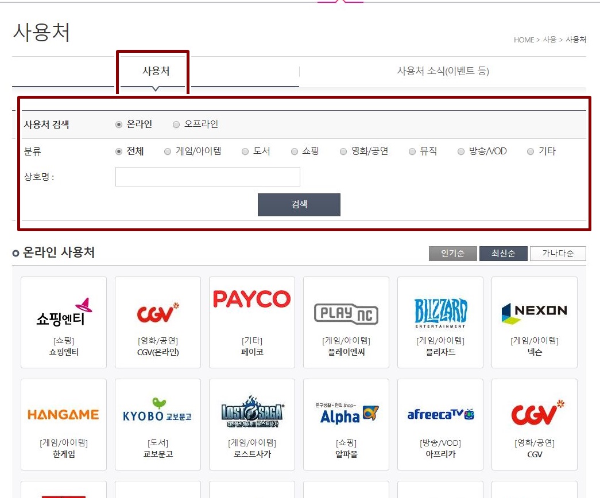
Task: Choose the 영화/공연 category radio
Action: (343, 151)
